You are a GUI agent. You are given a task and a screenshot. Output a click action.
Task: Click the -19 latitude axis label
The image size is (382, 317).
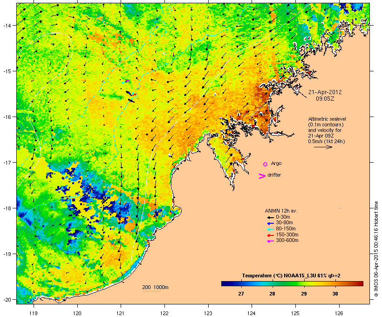pyautogui.click(x=7, y=254)
